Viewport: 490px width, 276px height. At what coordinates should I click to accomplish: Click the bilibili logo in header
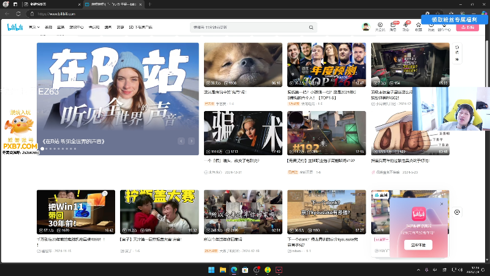(x=15, y=27)
